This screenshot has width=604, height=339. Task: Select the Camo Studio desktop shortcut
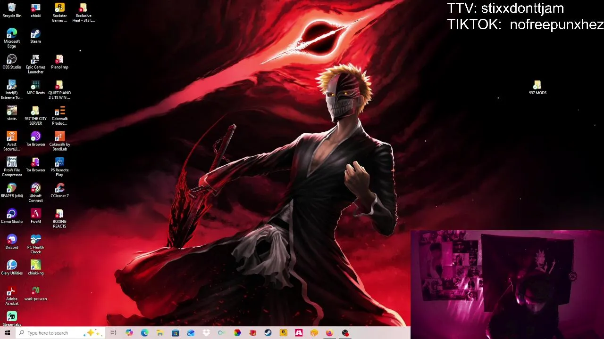[x=12, y=216]
